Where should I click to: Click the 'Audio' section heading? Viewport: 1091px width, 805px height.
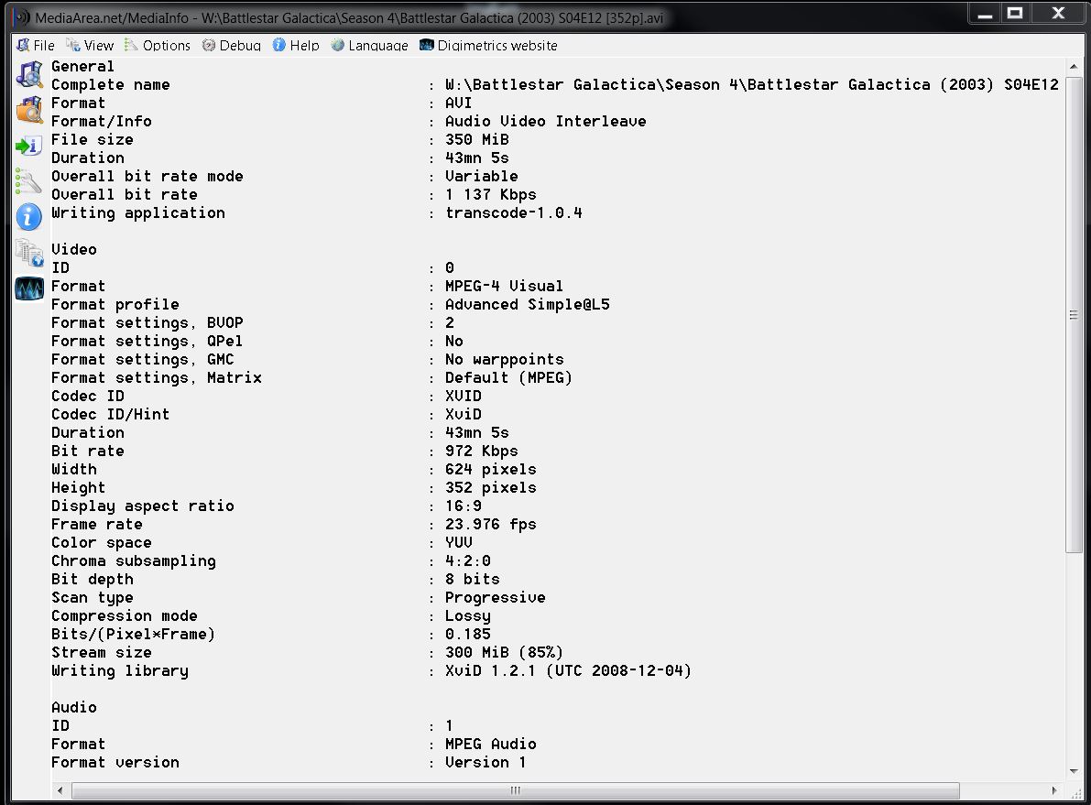pyautogui.click(x=74, y=707)
